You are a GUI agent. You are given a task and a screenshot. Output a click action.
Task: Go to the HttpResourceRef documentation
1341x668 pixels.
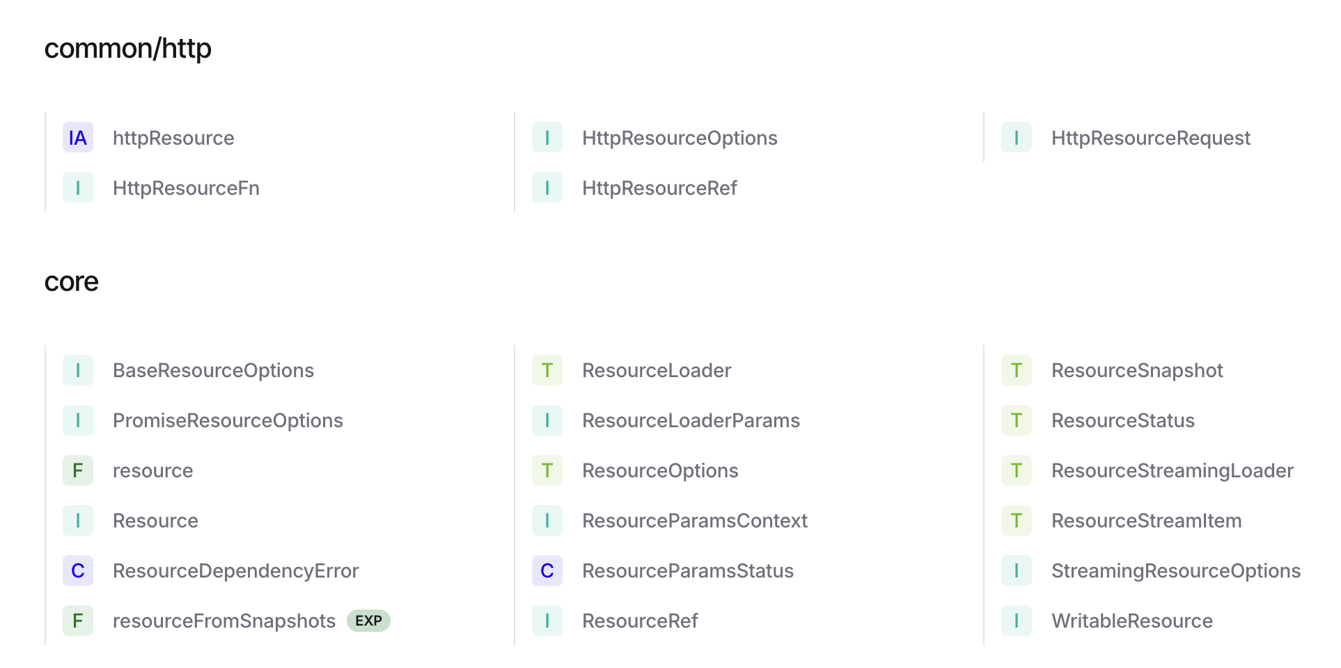(x=659, y=188)
